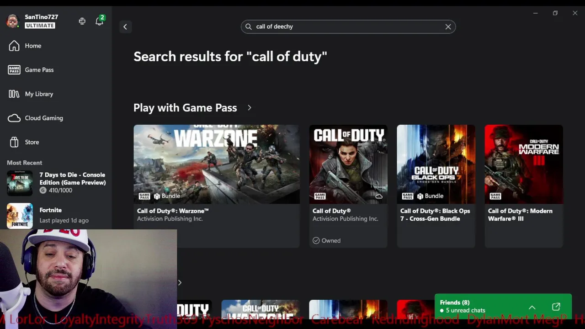Go back with the left arrow button
Image resolution: width=585 pixels, height=329 pixels.
pos(125,27)
